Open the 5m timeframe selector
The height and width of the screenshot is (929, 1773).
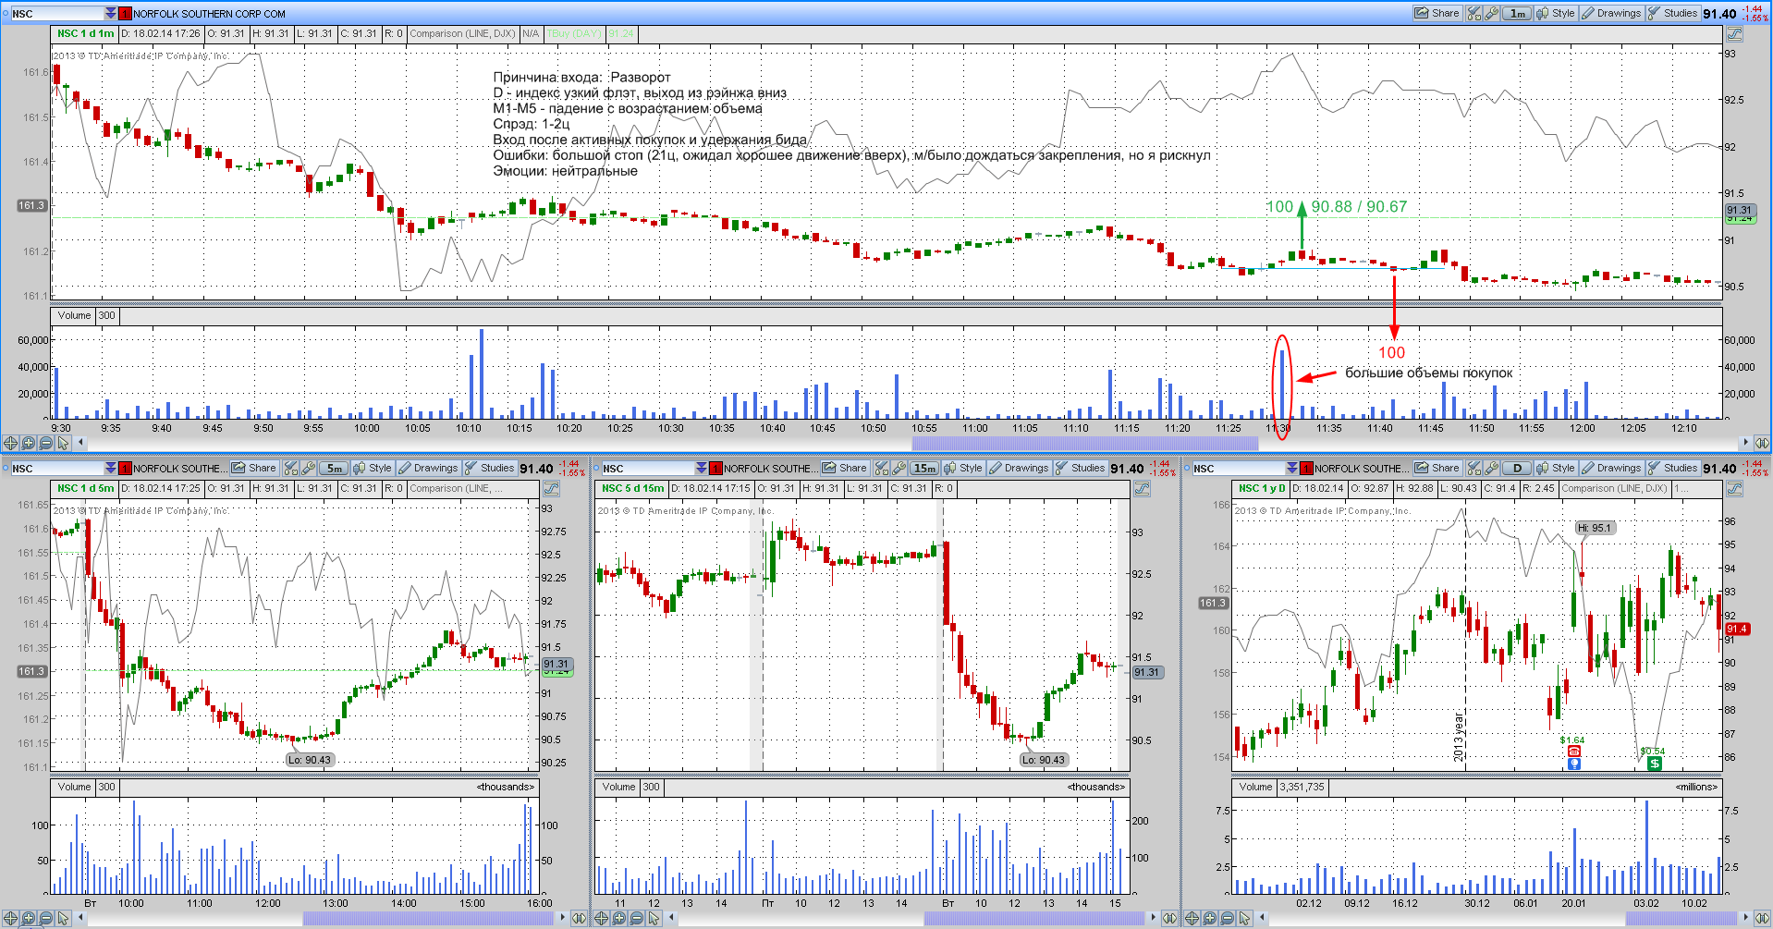pyautogui.click(x=333, y=468)
